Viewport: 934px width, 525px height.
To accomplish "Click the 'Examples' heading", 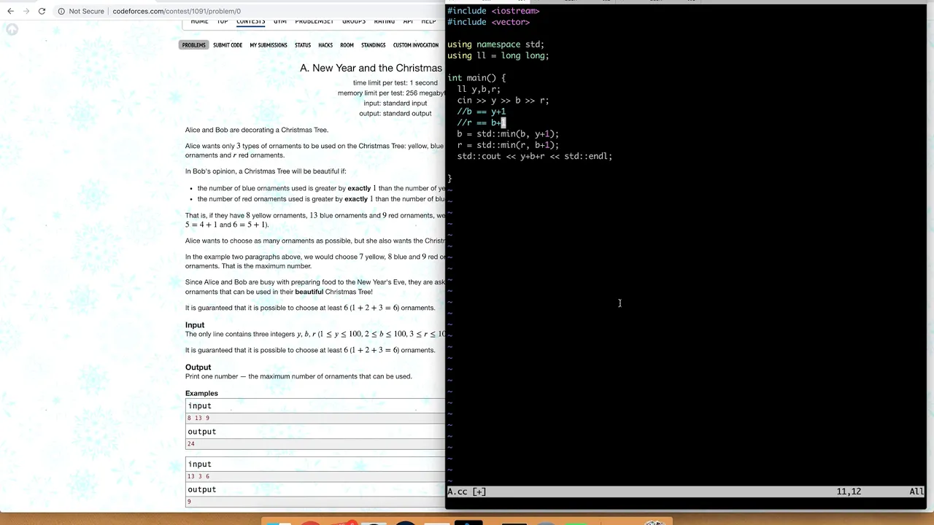I will [201, 394].
